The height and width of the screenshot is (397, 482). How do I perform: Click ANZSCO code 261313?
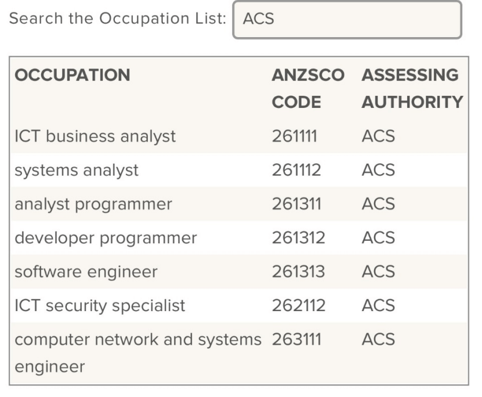pos(298,271)
